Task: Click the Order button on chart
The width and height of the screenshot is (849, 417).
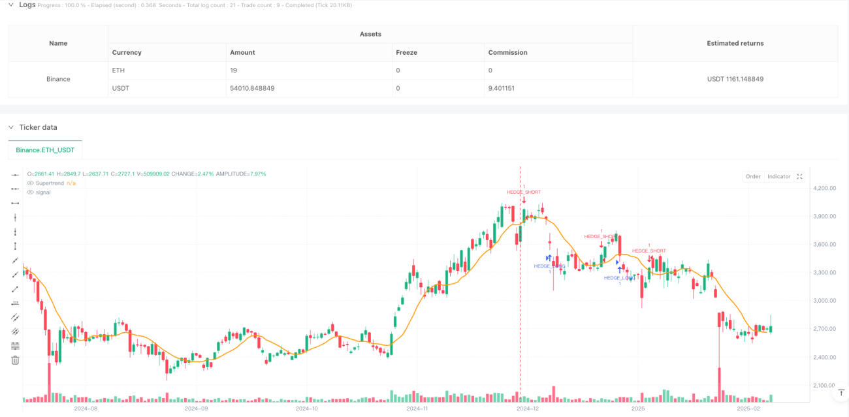Action: coord(753,176)
